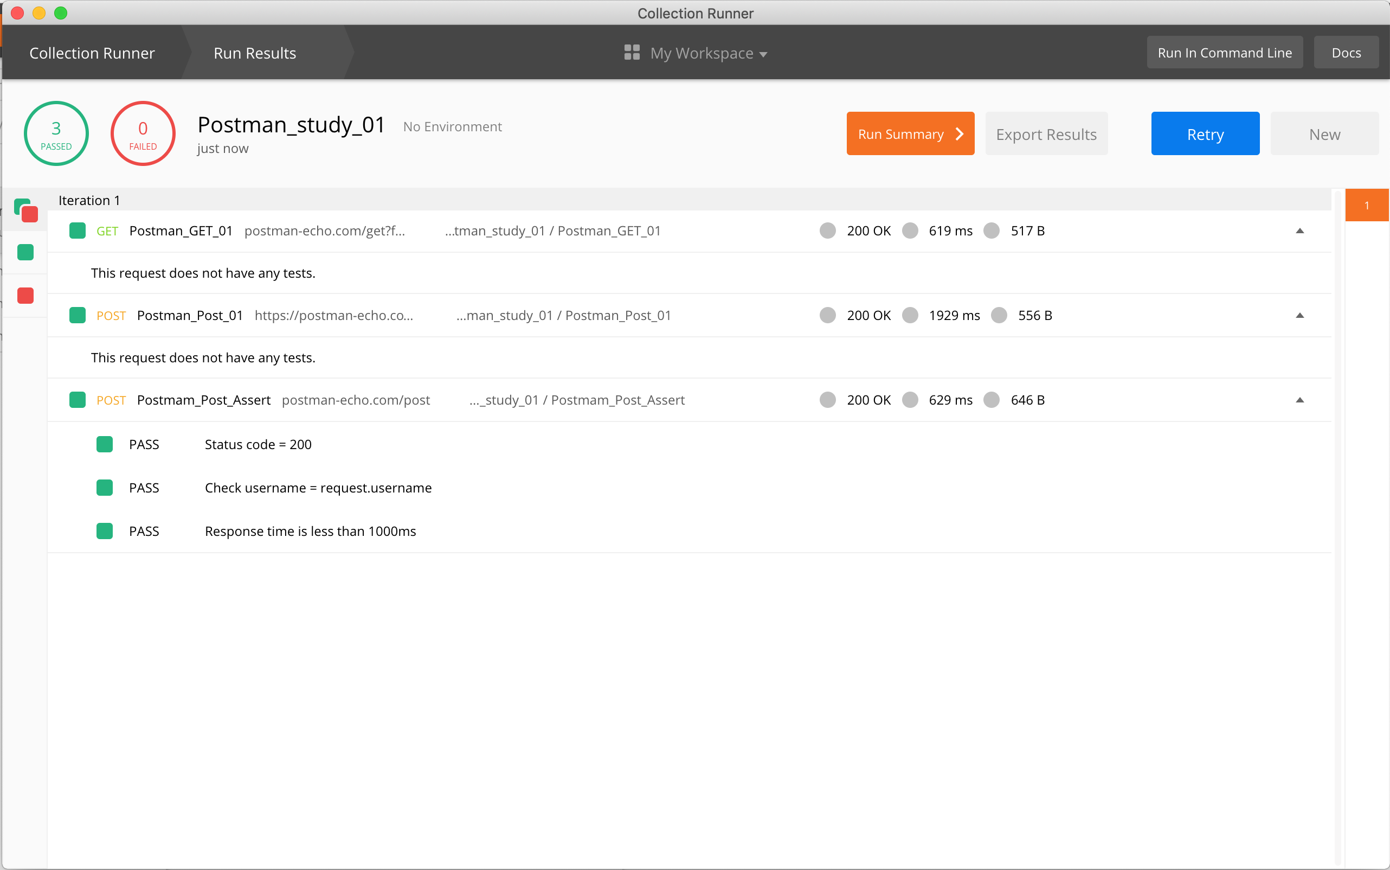Click the just now timestamp
This screenshot has height=870, width=1390.
223,149
